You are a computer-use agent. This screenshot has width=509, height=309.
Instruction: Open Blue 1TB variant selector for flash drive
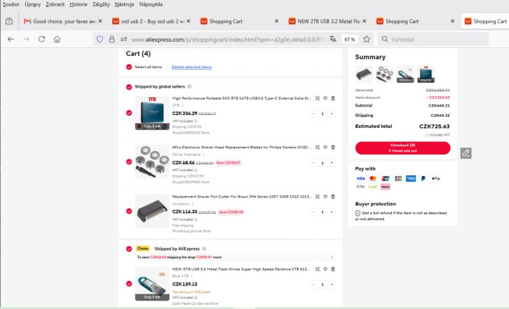182,276
